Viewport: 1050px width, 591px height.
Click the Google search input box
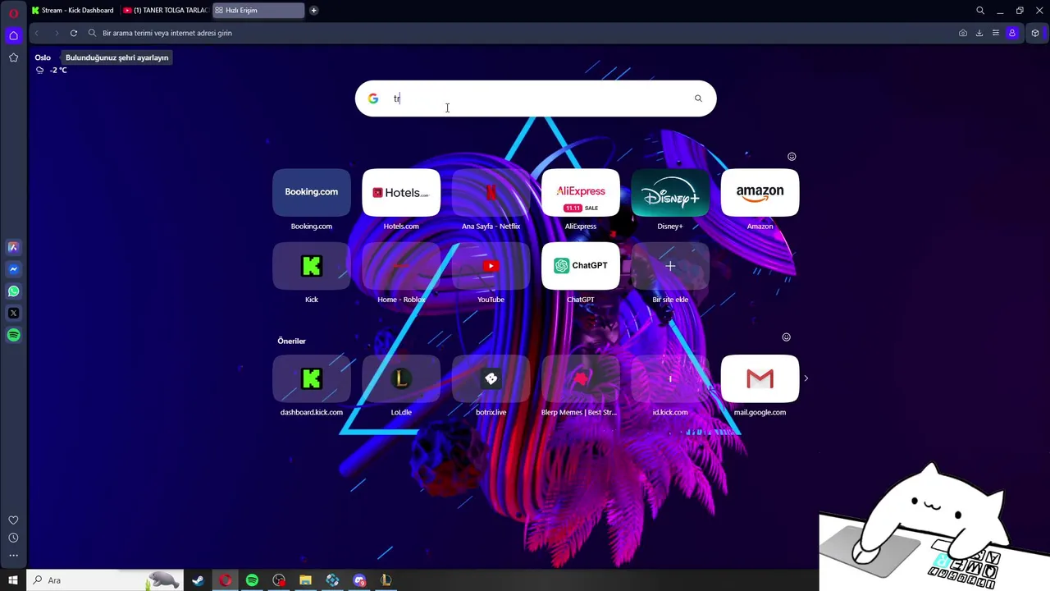(x=536, y=98)
